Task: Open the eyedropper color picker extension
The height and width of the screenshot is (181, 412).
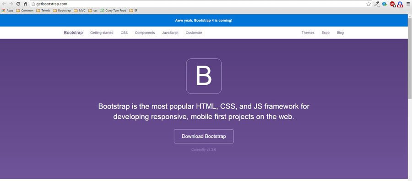Action: pyautogui.click(x=377, y=4)
